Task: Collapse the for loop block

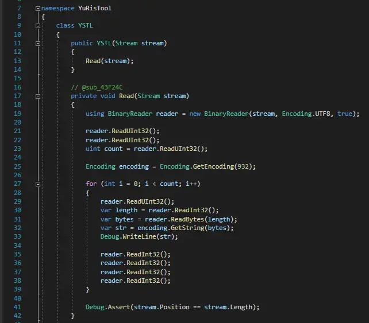Action: point(38,184)
